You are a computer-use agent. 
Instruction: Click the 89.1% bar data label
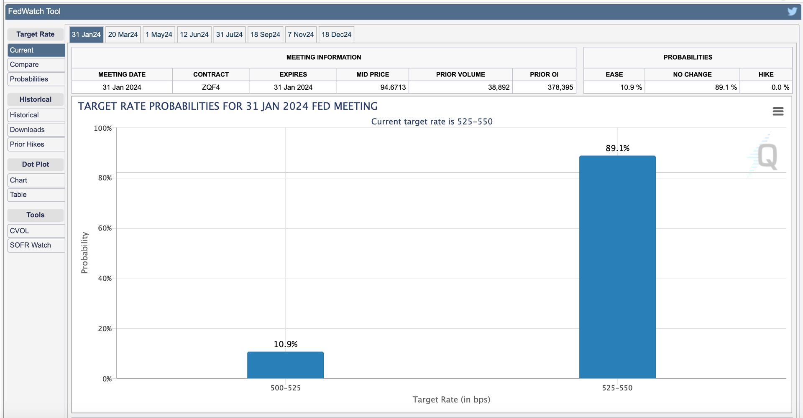pyautogui.click(x=617, y=148)
